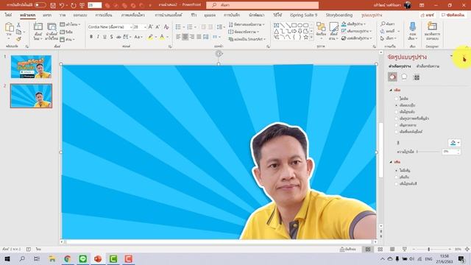Save the presentation from quick access toolbar
This screenshot has height=265, width=471.
(53, 5)
